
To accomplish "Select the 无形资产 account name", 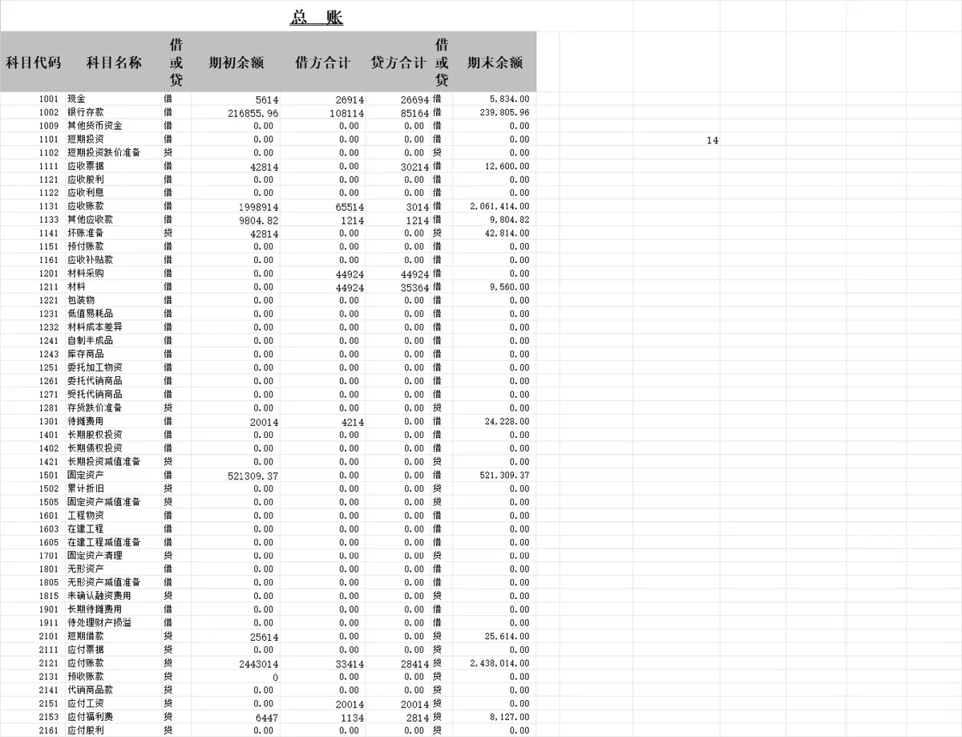I will [x=85, y=569].
